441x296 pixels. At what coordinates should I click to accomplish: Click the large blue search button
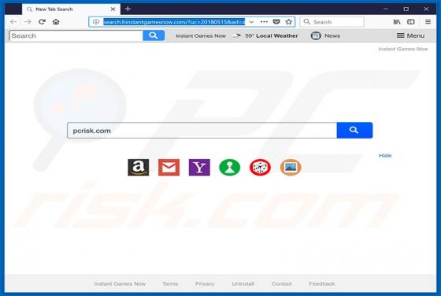[354, 130]
